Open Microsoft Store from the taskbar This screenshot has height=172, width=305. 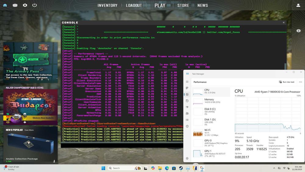pyautogui.click(x=174, y=168)
